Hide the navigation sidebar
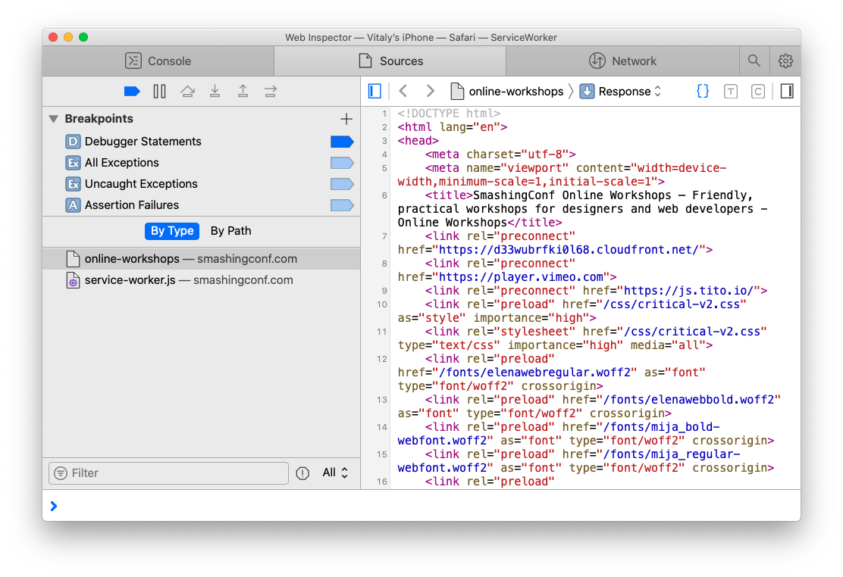This screenshot has width=843, height=577. click(x=374, y=92)
